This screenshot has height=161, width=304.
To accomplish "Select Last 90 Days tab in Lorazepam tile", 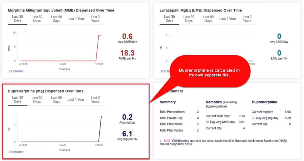I will click(x=208, y=19).
